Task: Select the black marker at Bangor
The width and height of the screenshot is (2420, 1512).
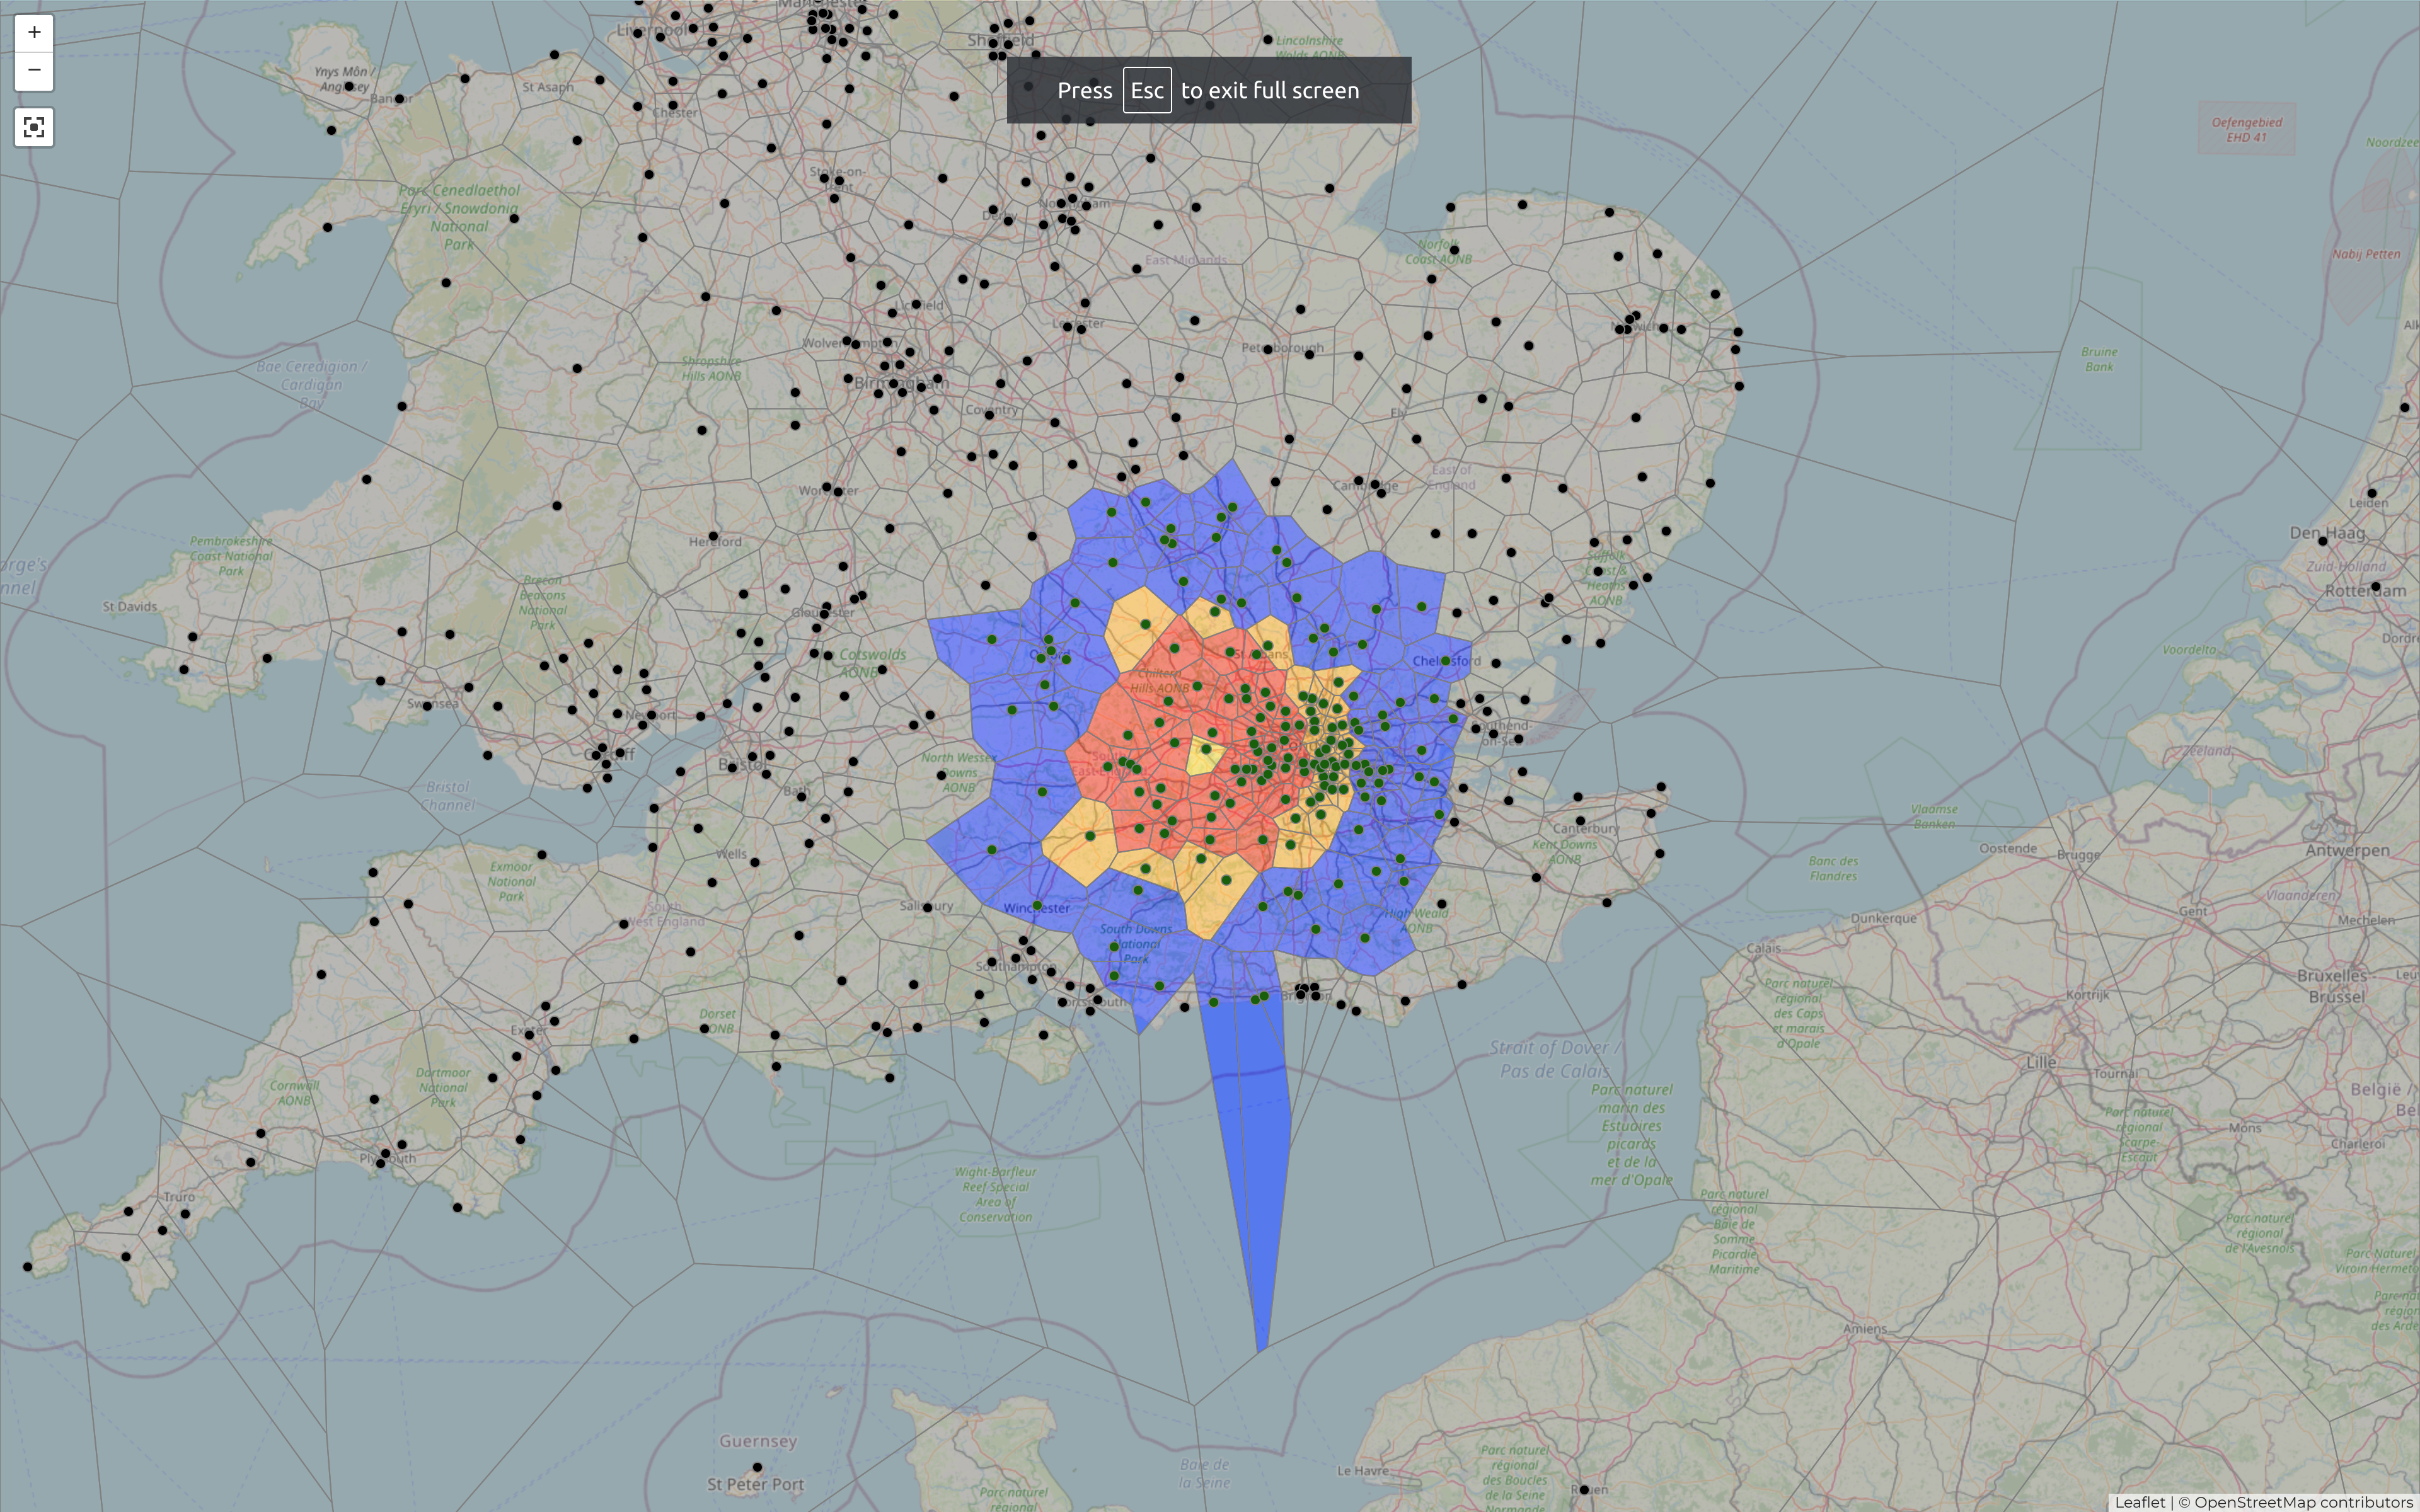Action: click(399, 99)
